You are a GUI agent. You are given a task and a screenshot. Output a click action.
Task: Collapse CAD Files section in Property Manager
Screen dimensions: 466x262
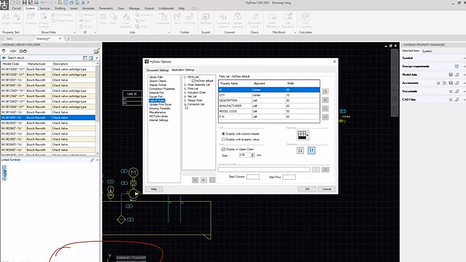[464, 100]
